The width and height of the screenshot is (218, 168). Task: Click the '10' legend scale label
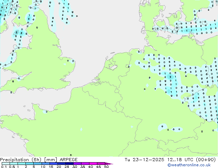(43, 167)
